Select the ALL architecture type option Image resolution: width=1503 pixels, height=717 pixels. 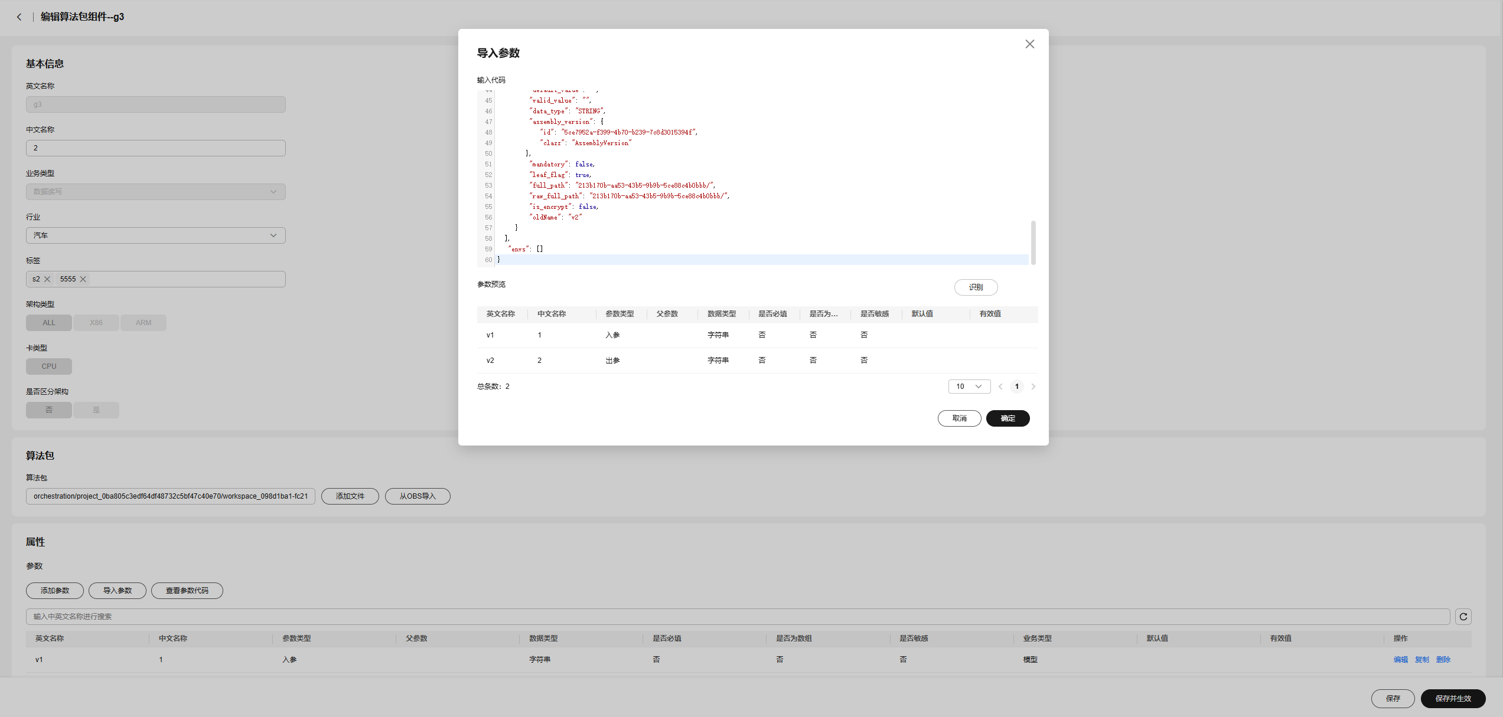pos(48,323)
